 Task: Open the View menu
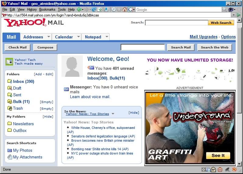pos(21,9)
